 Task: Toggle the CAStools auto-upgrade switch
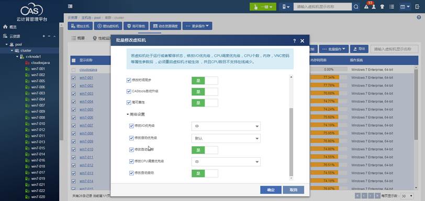tap(205, 92)
